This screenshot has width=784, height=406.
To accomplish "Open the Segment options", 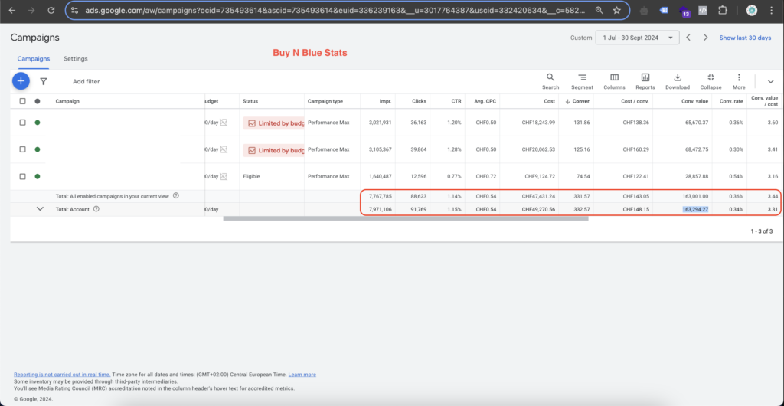I will pos(582,81).
